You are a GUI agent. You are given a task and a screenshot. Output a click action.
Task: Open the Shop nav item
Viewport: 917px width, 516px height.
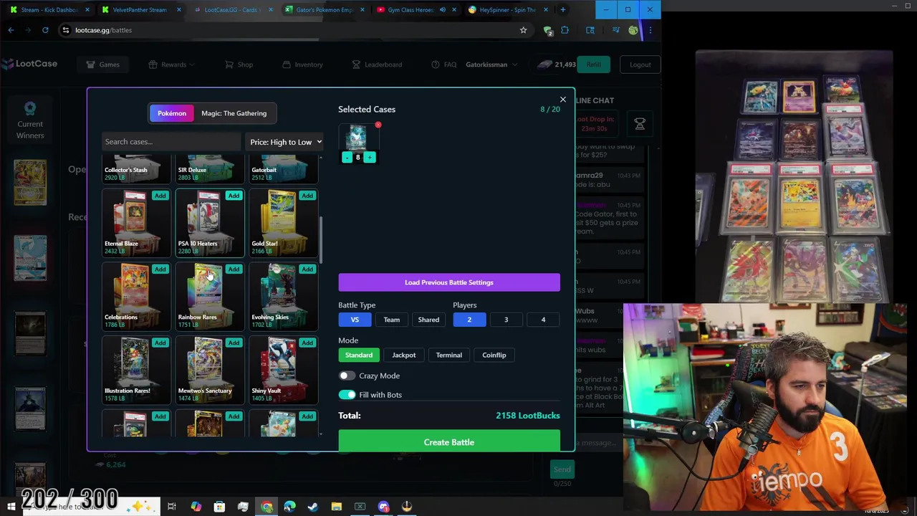point(239,64)
